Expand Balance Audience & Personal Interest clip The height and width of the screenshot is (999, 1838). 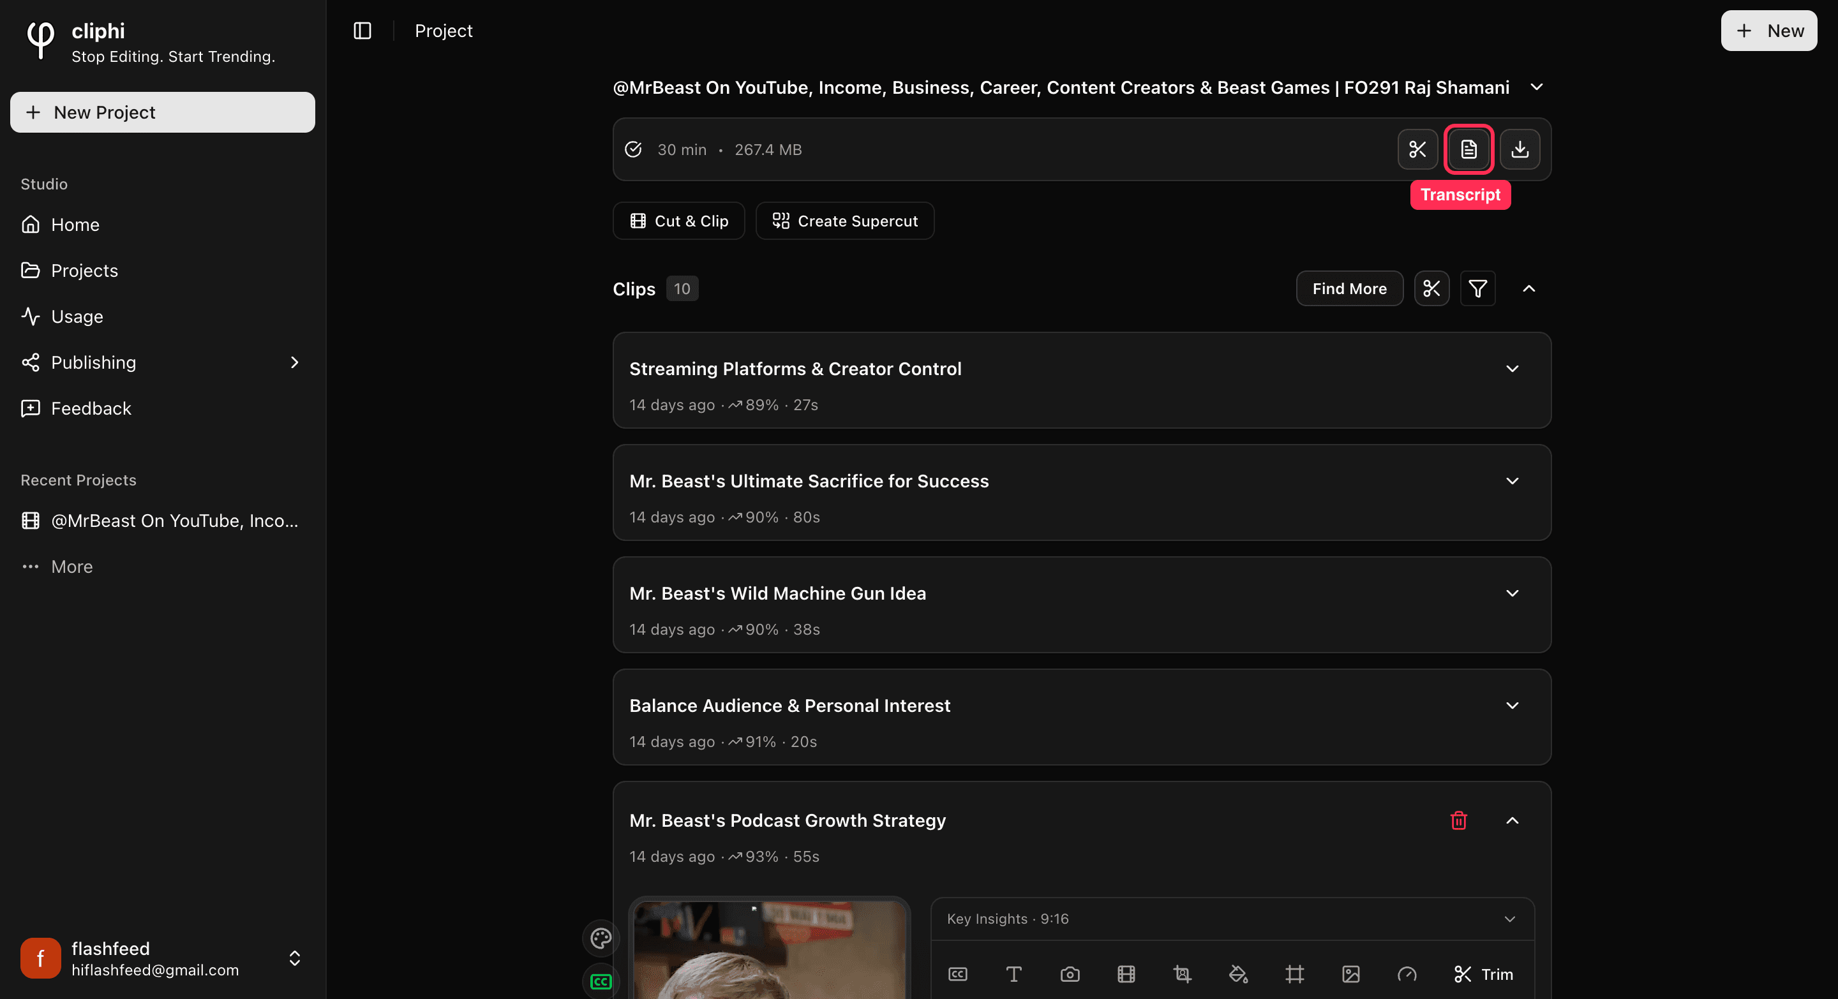1512,705
